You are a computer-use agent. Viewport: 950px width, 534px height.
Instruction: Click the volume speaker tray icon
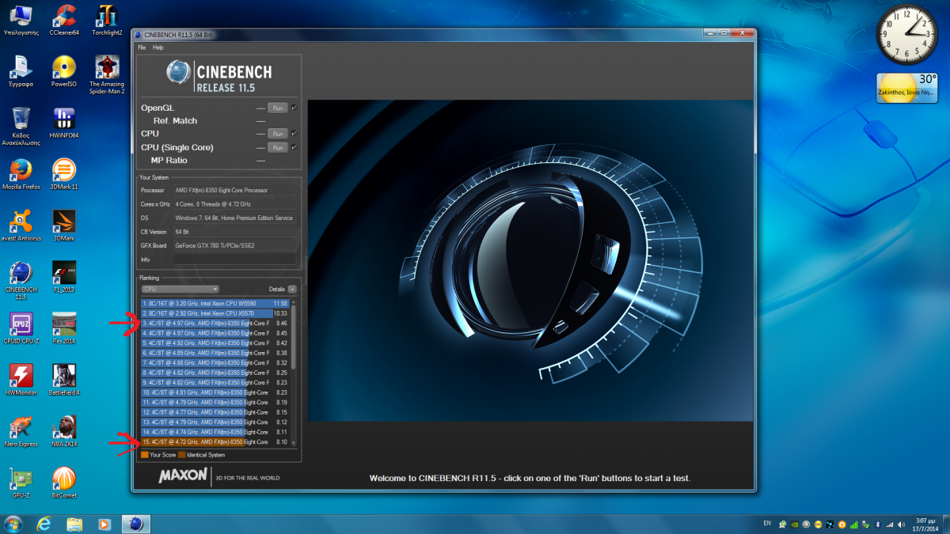tap(901, 524)
